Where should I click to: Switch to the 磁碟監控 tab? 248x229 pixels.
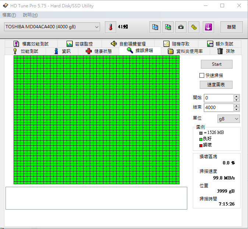[79, 44]
